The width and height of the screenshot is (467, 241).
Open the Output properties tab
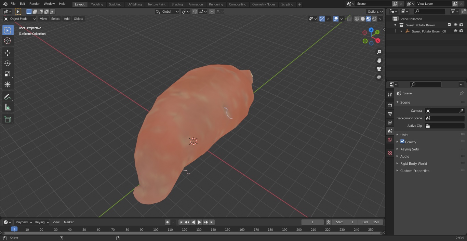point(390,114)
